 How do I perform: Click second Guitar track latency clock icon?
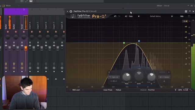[14, 68]
